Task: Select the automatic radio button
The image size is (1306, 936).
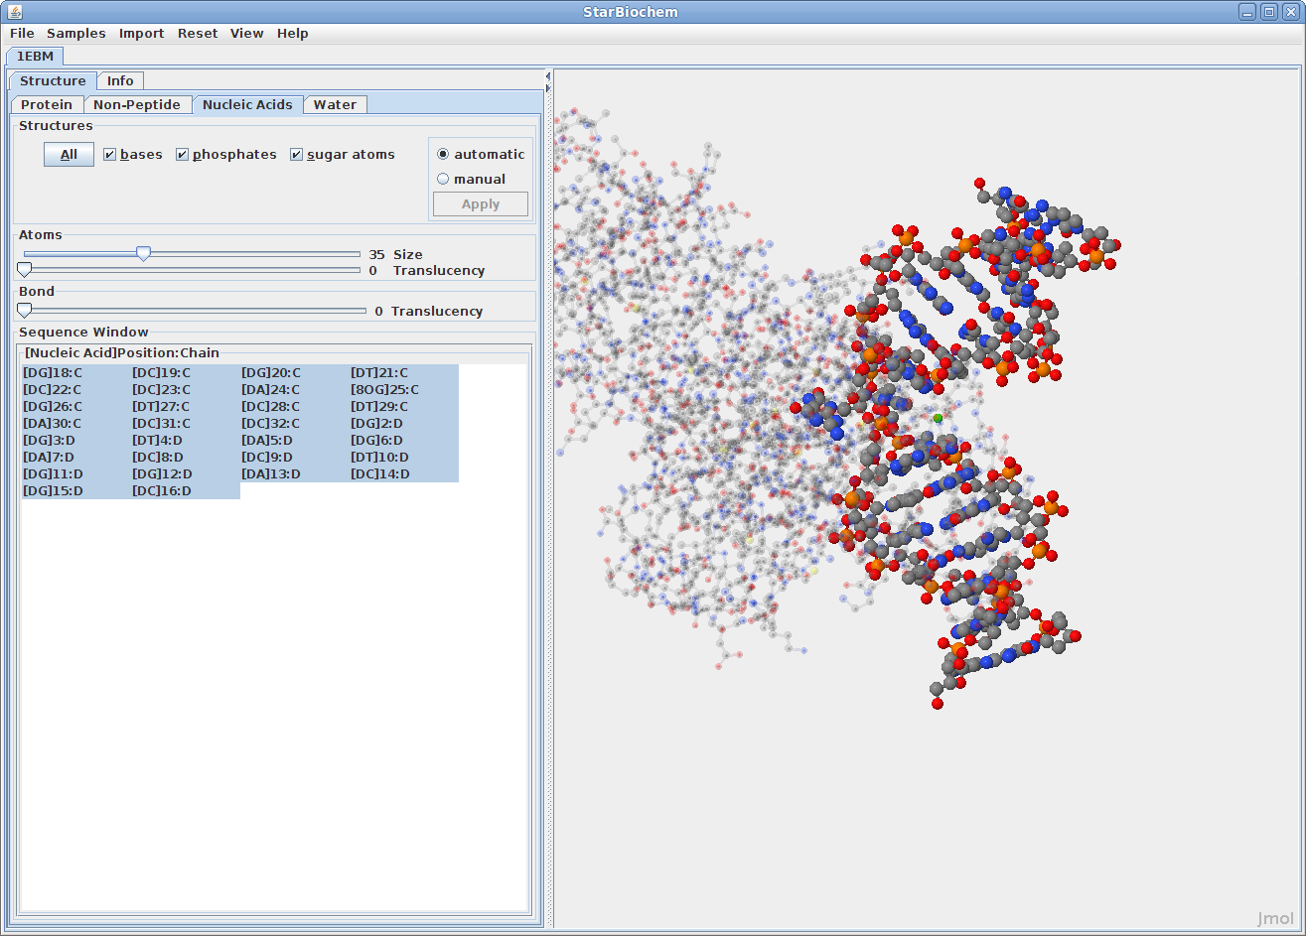Action: (x=481, y=154)
